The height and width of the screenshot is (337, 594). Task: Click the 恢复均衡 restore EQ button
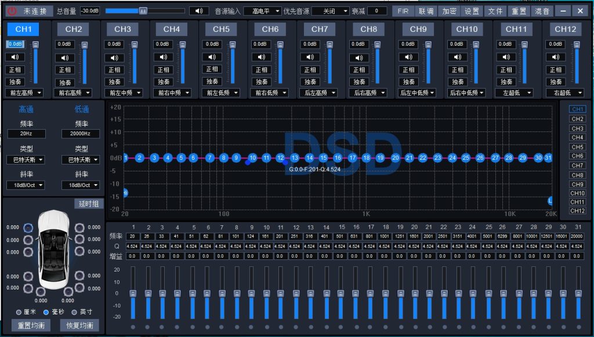79,325
